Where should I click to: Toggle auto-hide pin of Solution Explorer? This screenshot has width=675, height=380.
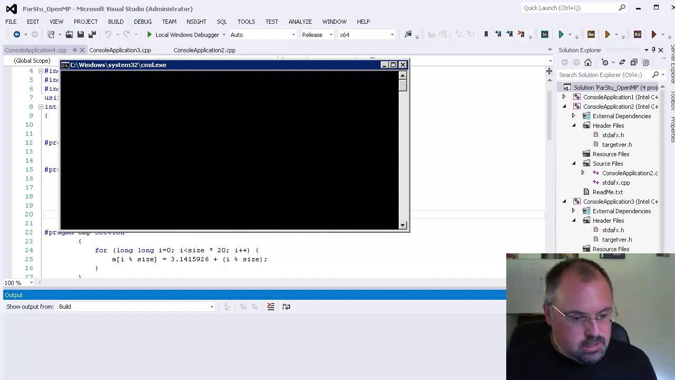653,50
